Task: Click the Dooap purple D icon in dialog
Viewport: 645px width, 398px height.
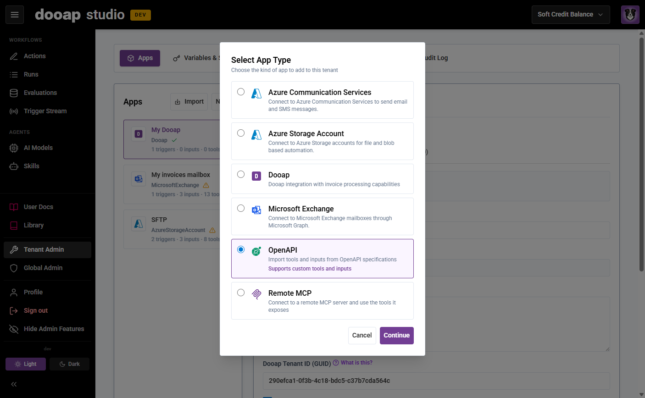Action: [x=256, y=176]
